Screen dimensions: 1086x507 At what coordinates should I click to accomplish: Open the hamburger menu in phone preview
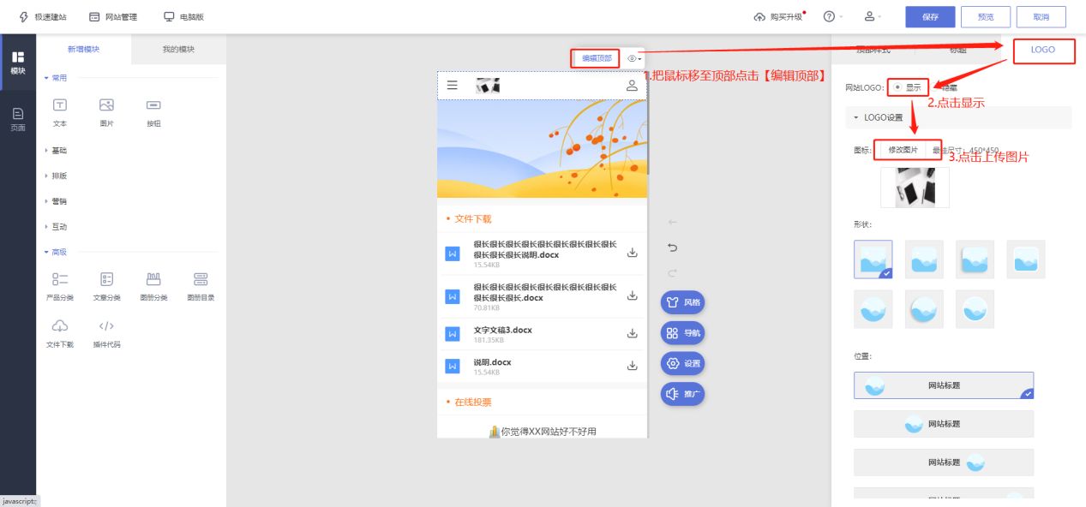[x=453, y=86]
